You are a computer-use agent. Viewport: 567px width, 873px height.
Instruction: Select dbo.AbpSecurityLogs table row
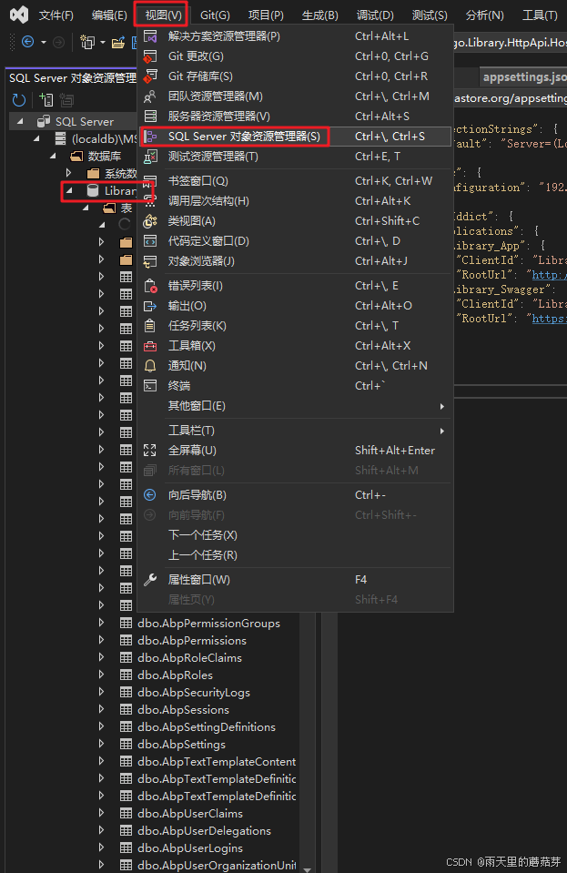point(194,693)
